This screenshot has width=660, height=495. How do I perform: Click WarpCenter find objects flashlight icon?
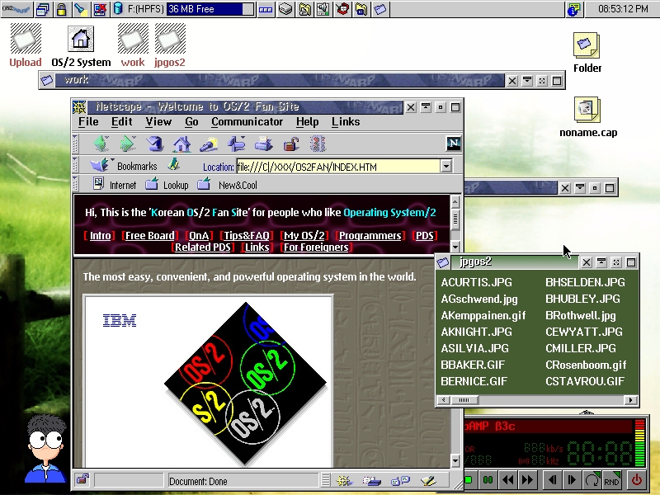pyautogui.click(x=80, y=9)
